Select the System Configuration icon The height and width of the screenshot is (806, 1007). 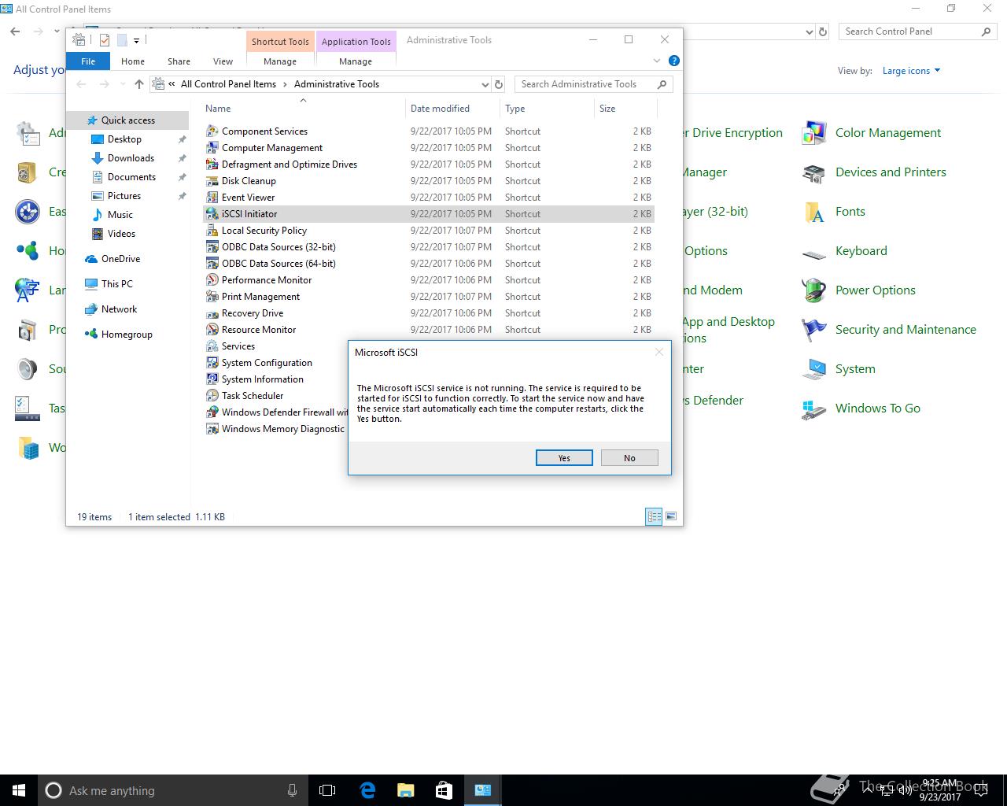pyautogui.click(x=212, y=363)
